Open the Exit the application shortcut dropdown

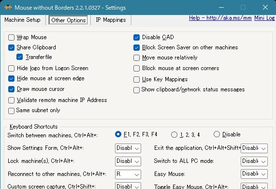(x=254, y=148)
